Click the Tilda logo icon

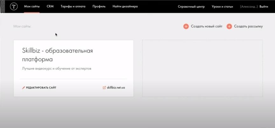(x=14, y=7)
